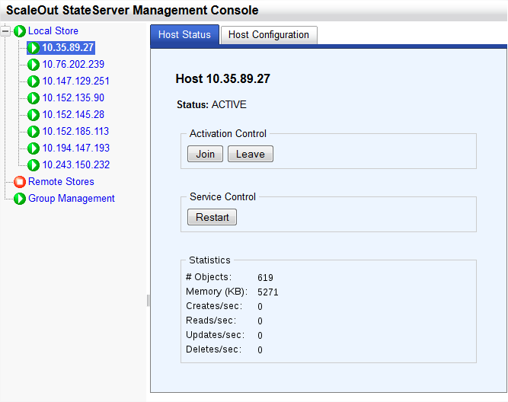Select host 10.152.145.28 in the tree
This screenshot has height=402, width=508.
point(73,114)
